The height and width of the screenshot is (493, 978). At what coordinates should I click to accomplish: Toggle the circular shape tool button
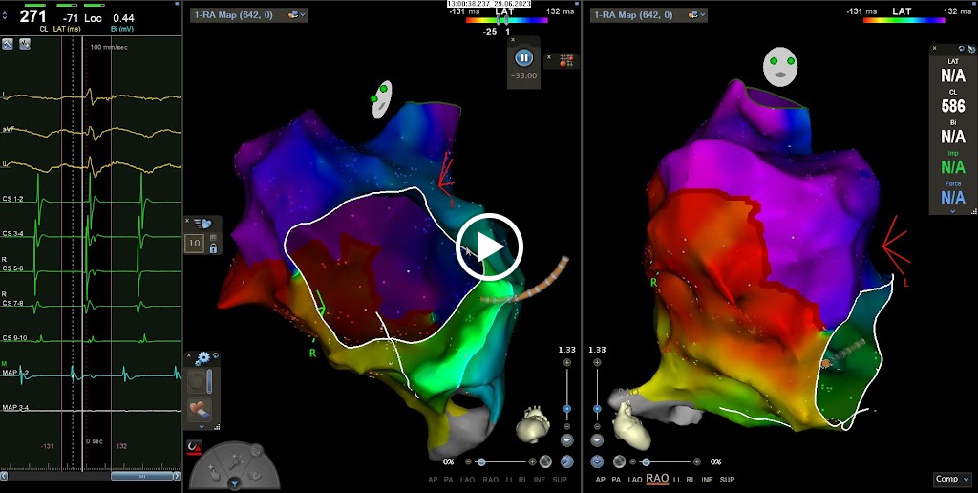pyautogui.click(x=196, y=380)
